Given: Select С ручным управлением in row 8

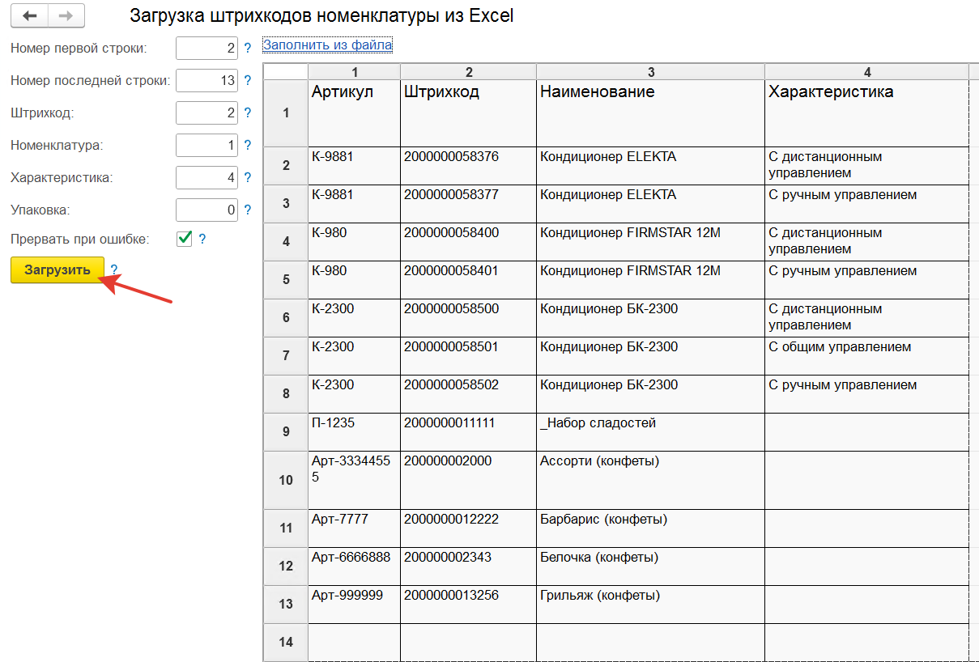Looking at the screenshot, I should coord(867,394).
